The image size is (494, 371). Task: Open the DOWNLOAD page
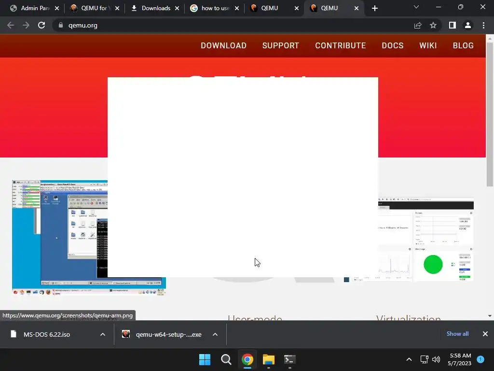(224, 45)
